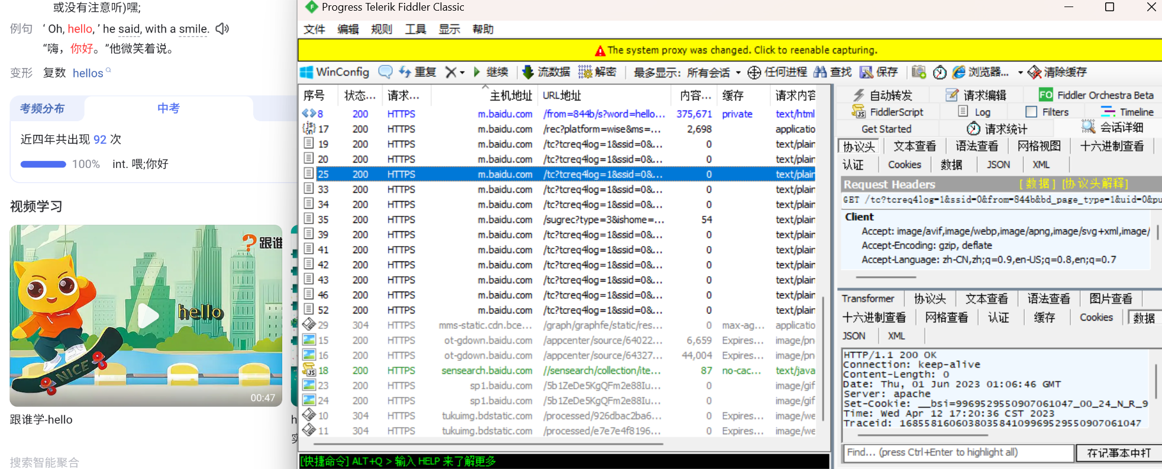Open the Get Started tab
This screenshot has width=1162, height=469.
pyautogui.click(x=886, y=128)
